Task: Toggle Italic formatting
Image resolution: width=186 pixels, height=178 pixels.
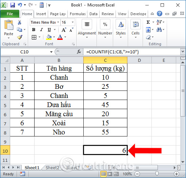Action: click(x=41, y=30)
